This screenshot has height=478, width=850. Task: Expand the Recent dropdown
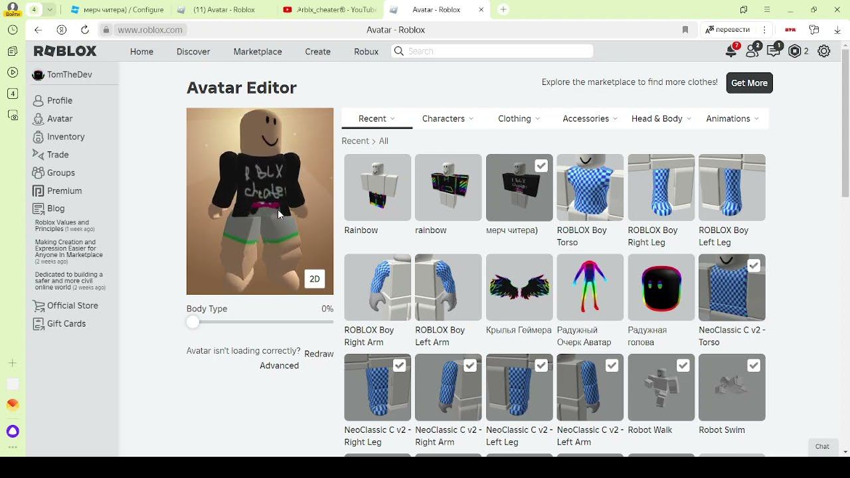click(377, 118)
